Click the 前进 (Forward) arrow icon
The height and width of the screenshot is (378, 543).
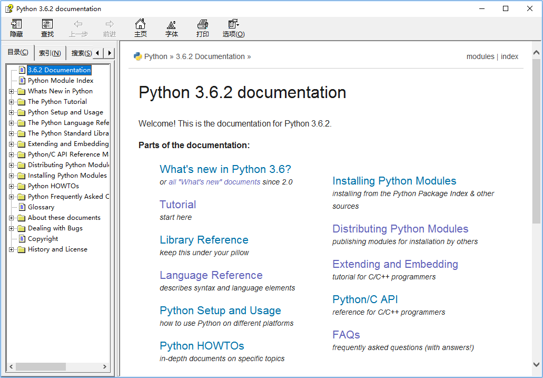pyautogui.click(x=110, y=24)
